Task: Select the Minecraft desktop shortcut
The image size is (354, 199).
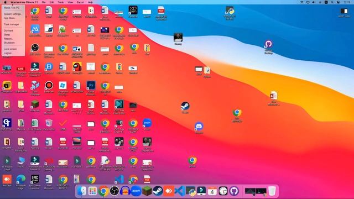Action: (x=35, y=104)
